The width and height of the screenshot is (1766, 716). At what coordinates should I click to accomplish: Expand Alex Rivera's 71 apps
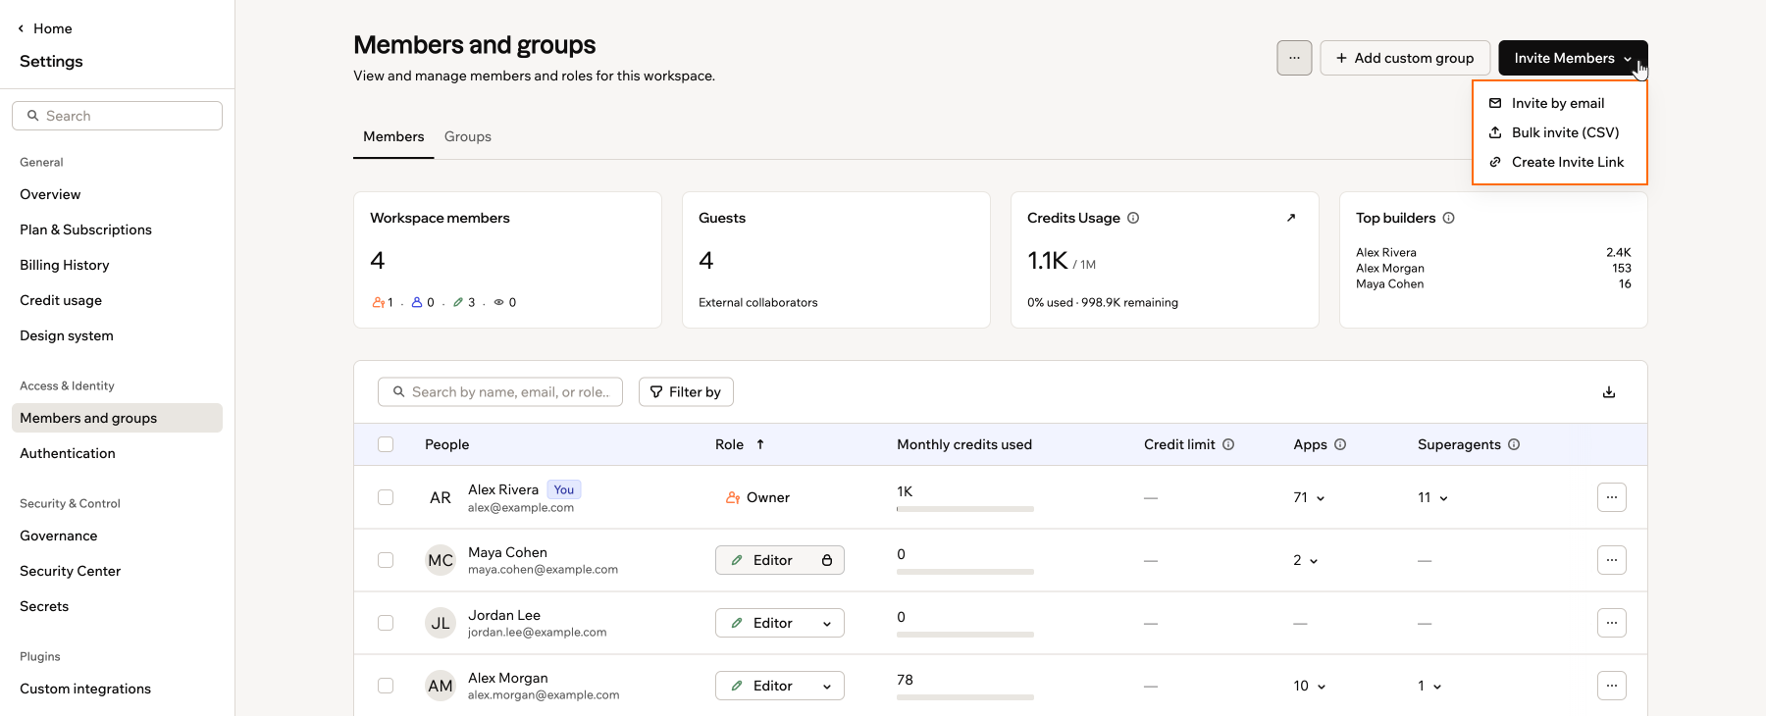(x=1309, y=497)
